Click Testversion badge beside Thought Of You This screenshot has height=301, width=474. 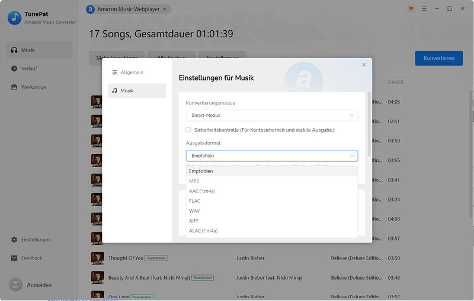point(156,258)
